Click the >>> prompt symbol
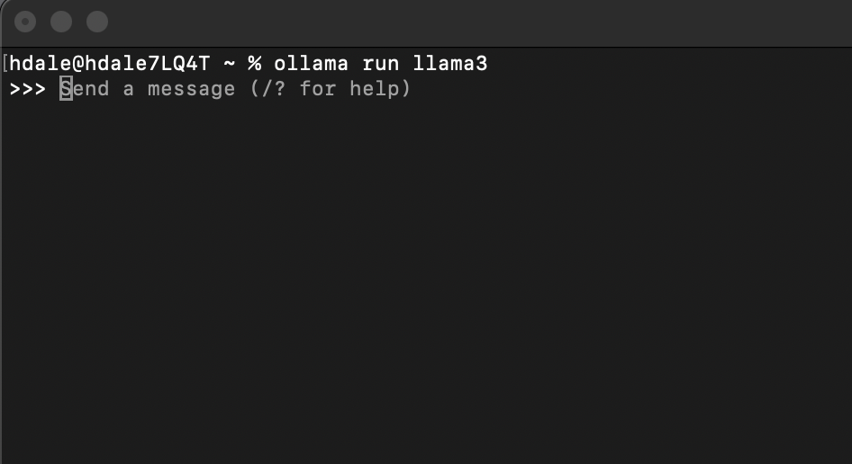 pos(27,88)
